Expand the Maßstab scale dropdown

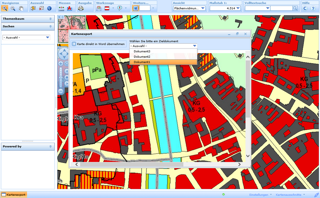pos(237,8)
